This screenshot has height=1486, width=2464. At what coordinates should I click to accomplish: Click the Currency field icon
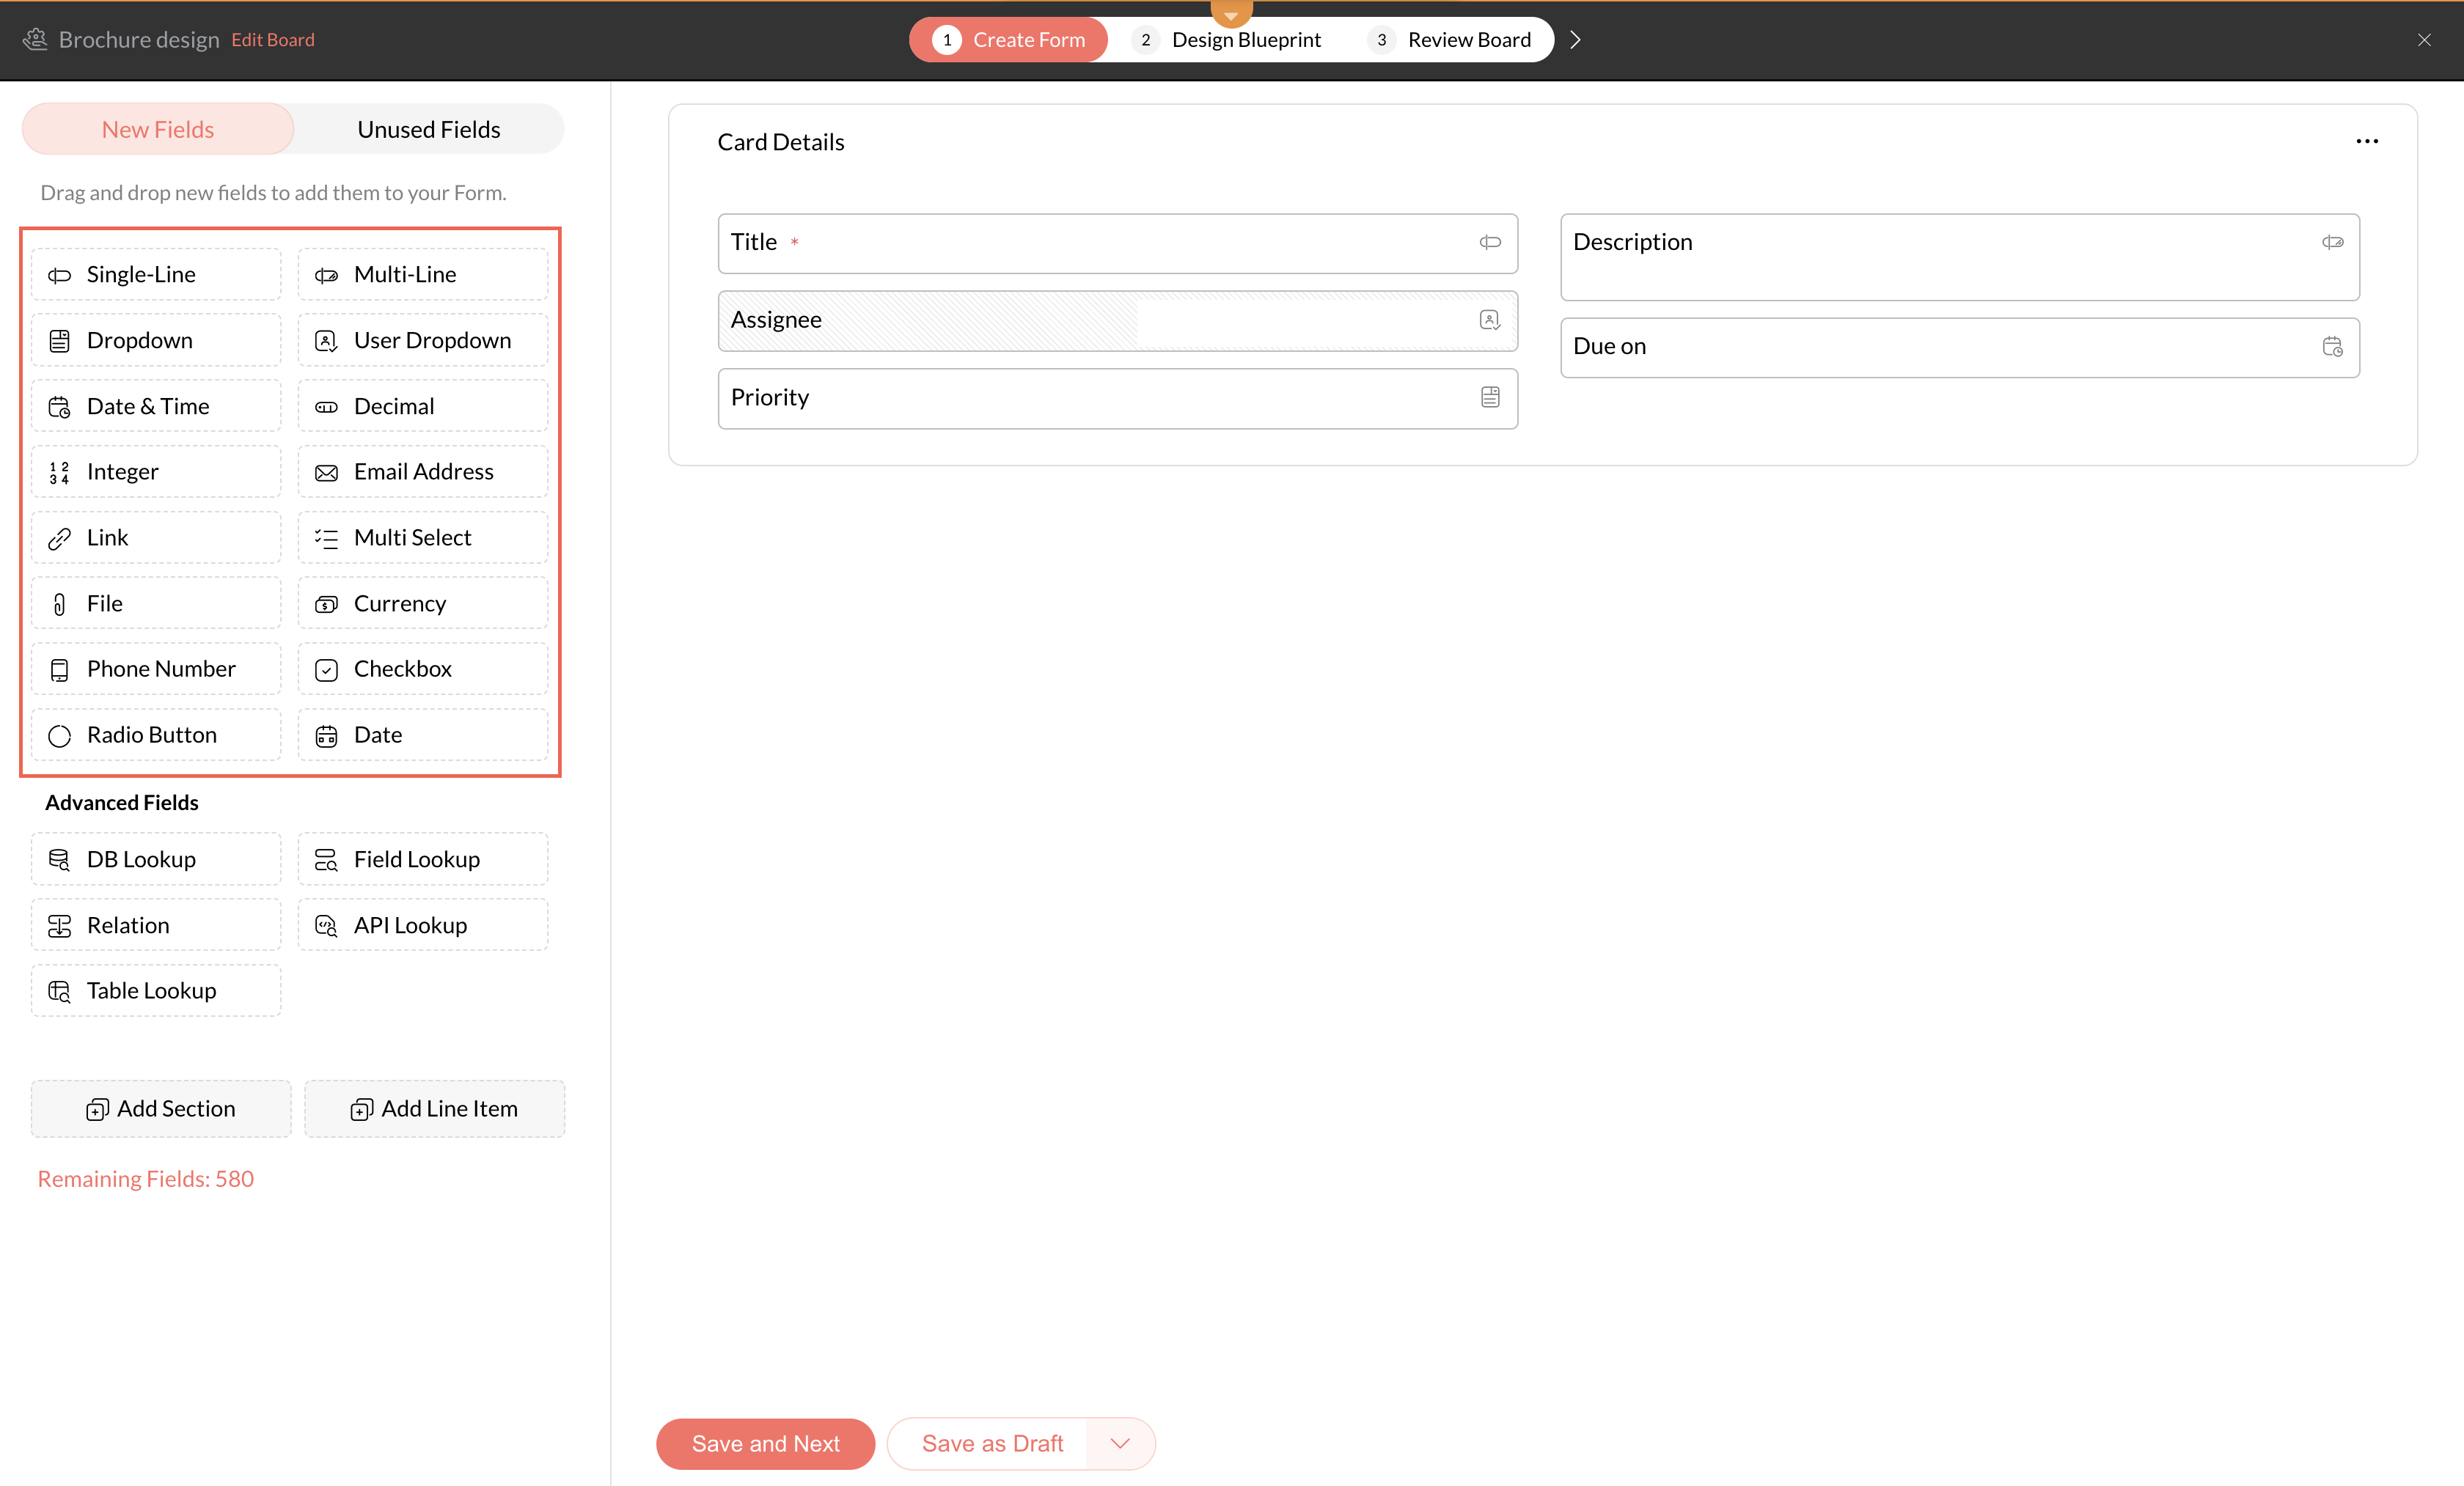point(326,604)
